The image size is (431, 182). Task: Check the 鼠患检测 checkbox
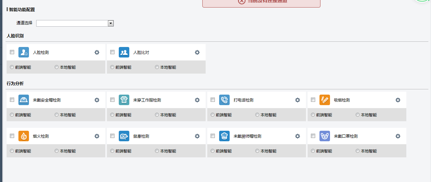tap(113, 136)
